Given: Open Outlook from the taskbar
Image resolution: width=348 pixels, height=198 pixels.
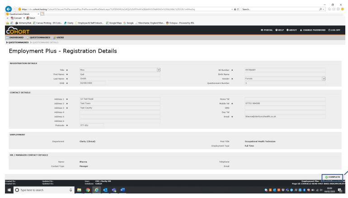Looking at the screenshot, I should pyautogui.click(x=105, y=190).
